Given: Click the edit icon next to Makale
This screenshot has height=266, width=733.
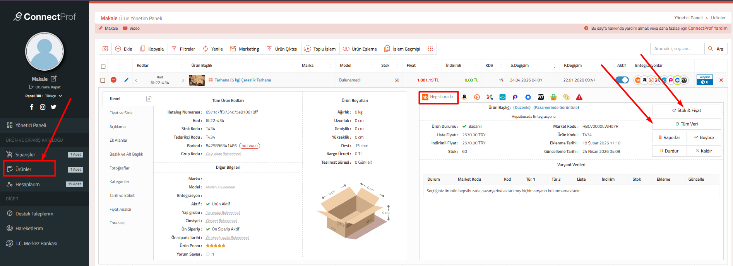Looking at the screenshot, I should pos(54,79).
